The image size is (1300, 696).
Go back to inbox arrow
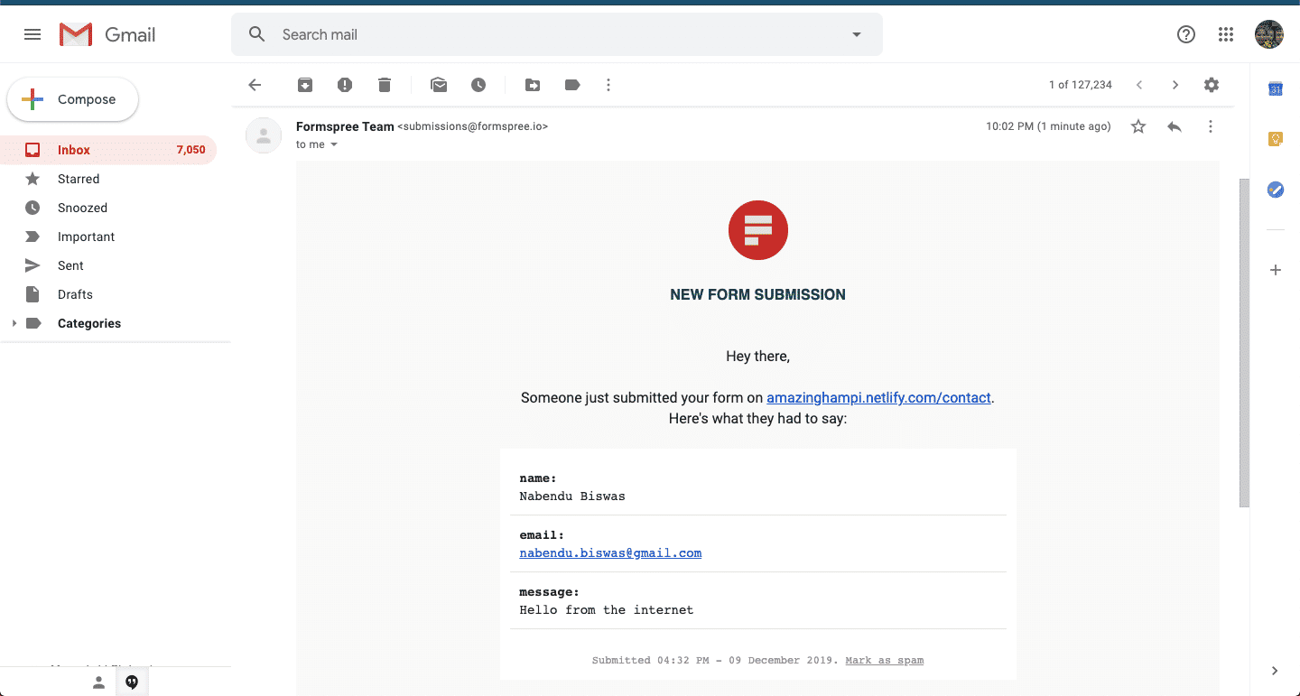[x=255, y=85]
